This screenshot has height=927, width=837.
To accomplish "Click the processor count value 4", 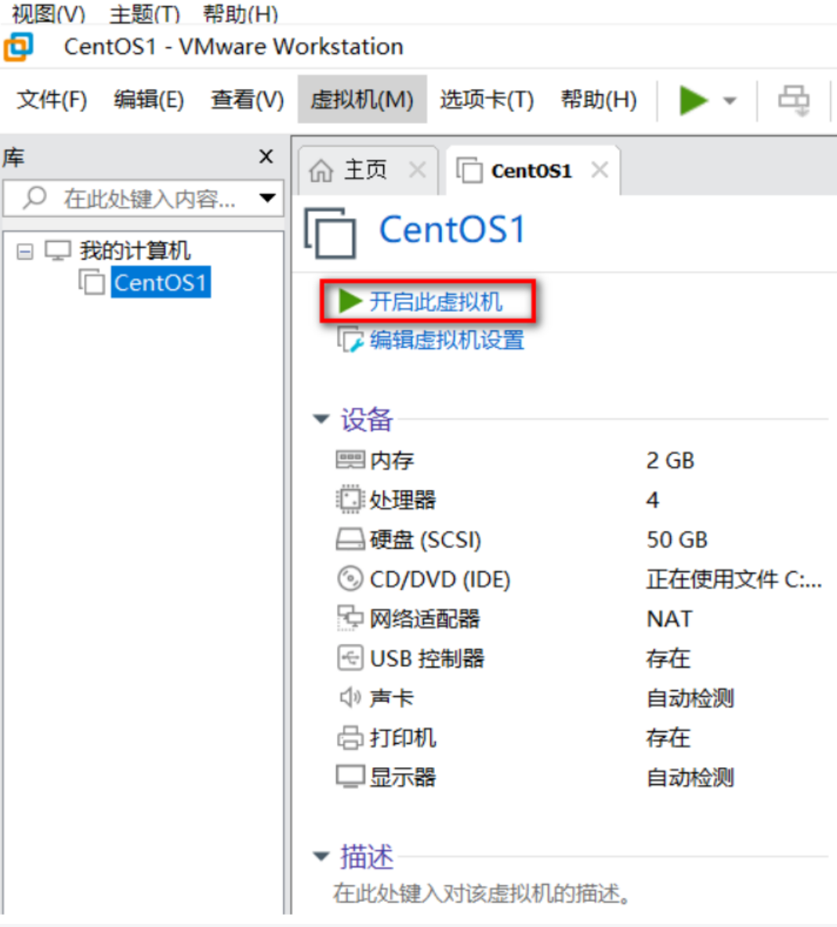I will pyautogui.click(x=653, y=500).
